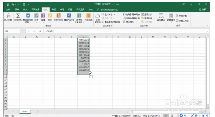Viewport: 215px width, 117px height.
Task: Switch to the 开始 Home tab
Action: point(17,9)
